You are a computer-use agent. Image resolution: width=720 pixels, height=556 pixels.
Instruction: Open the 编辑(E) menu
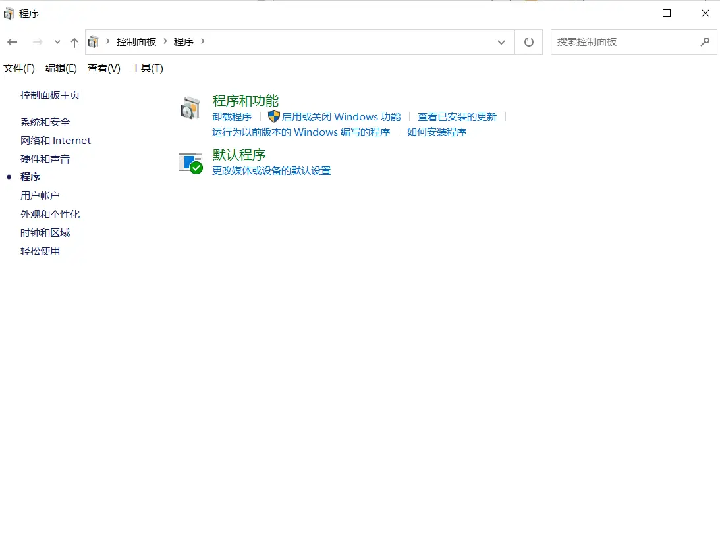click(61, 68)
